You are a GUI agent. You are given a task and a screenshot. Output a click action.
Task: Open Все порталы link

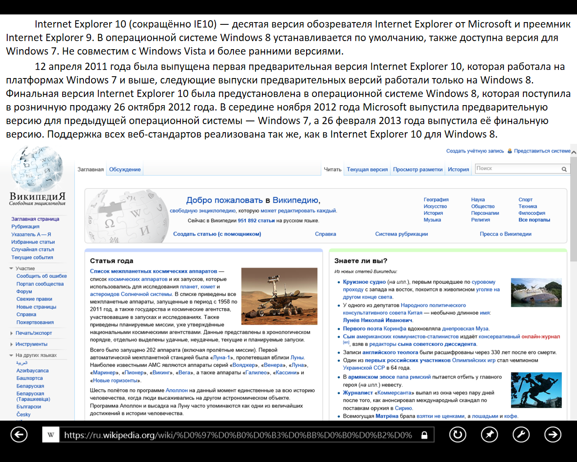pos(534,220)
